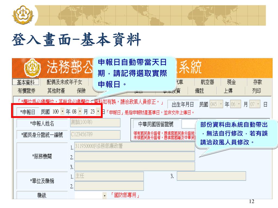The height and width of the screenshot is (208, 278).
Task: Click the 職級 label
Action: (42, 195)
